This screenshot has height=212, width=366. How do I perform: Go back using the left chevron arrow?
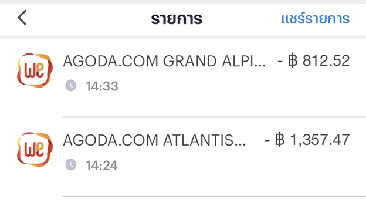click(22, 18)
